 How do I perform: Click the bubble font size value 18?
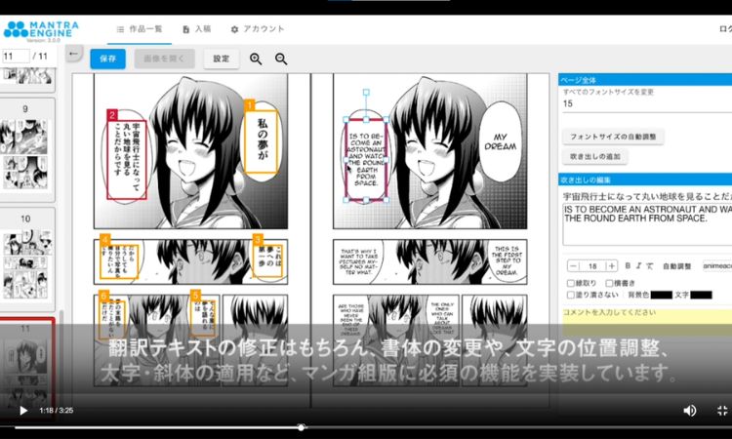(x=592, y=266)
